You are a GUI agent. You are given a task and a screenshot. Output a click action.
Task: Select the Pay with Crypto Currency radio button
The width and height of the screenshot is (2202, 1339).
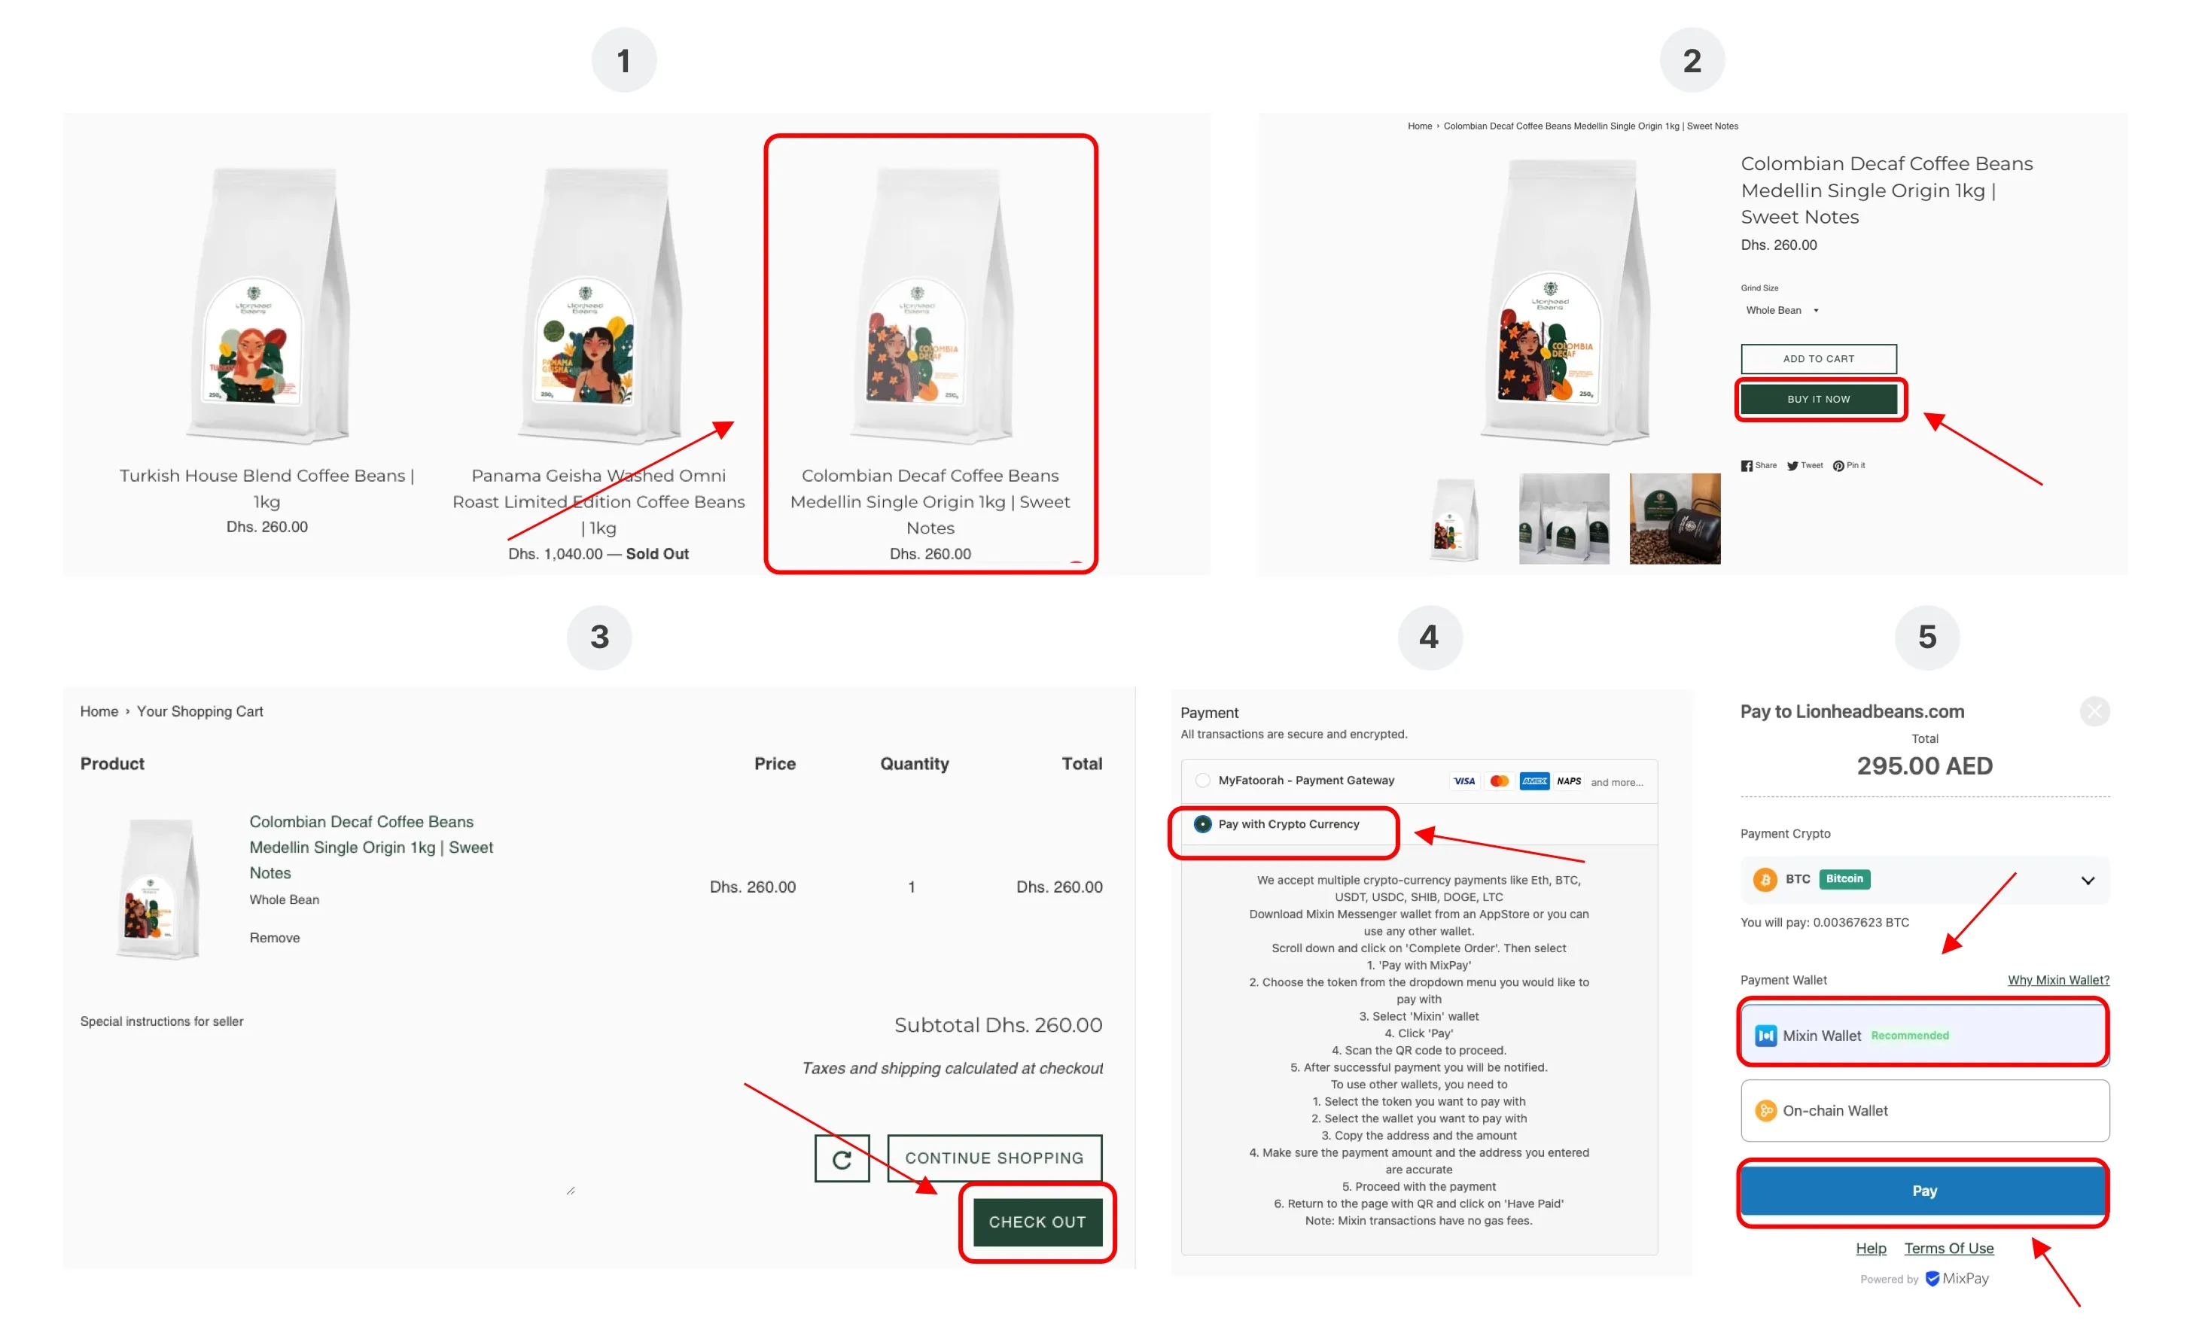pos(1205,823)
